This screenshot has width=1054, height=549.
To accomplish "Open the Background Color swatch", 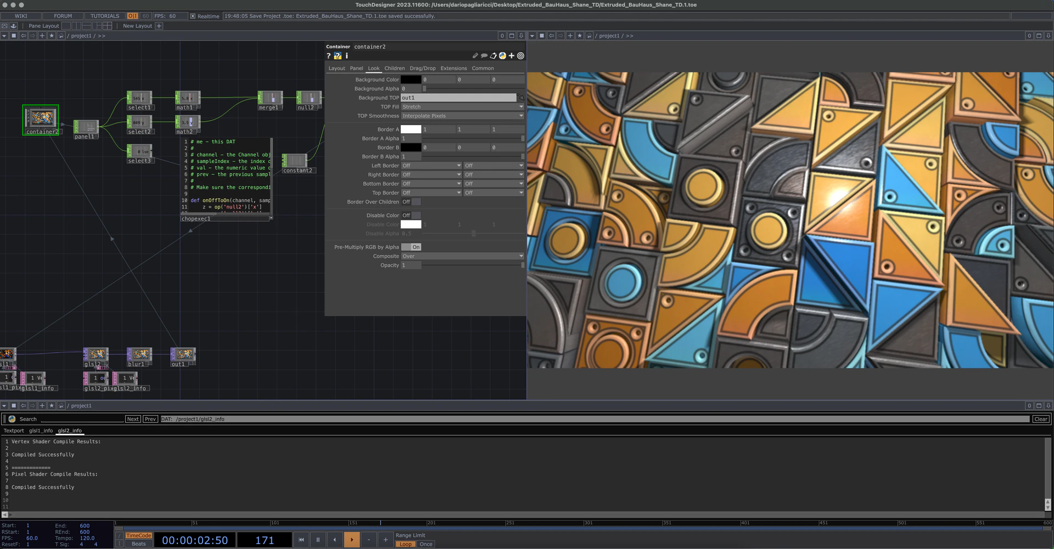I will pos(411,80).
